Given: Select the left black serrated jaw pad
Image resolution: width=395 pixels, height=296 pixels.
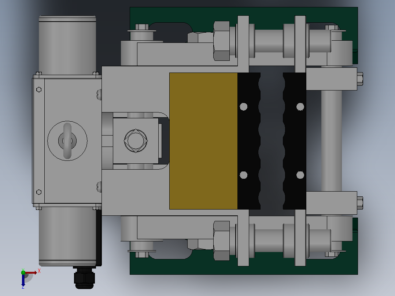Looking at the screenshot, I should tap(249, 141).
